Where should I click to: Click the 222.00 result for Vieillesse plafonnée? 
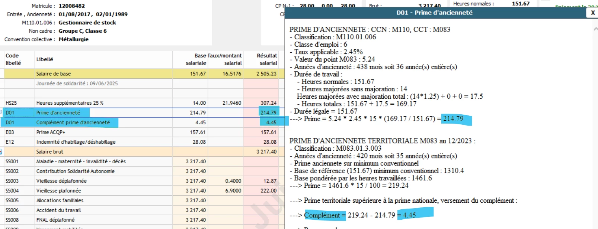(x=269, y=191)
